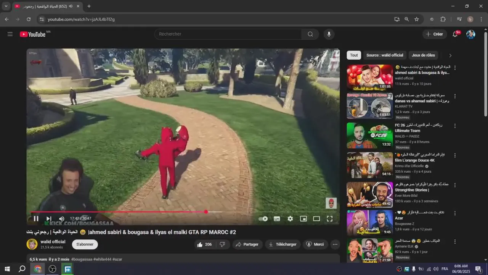The image size is (488, 275).
Task: Open the account avatar menu
Action: [471, 34]
